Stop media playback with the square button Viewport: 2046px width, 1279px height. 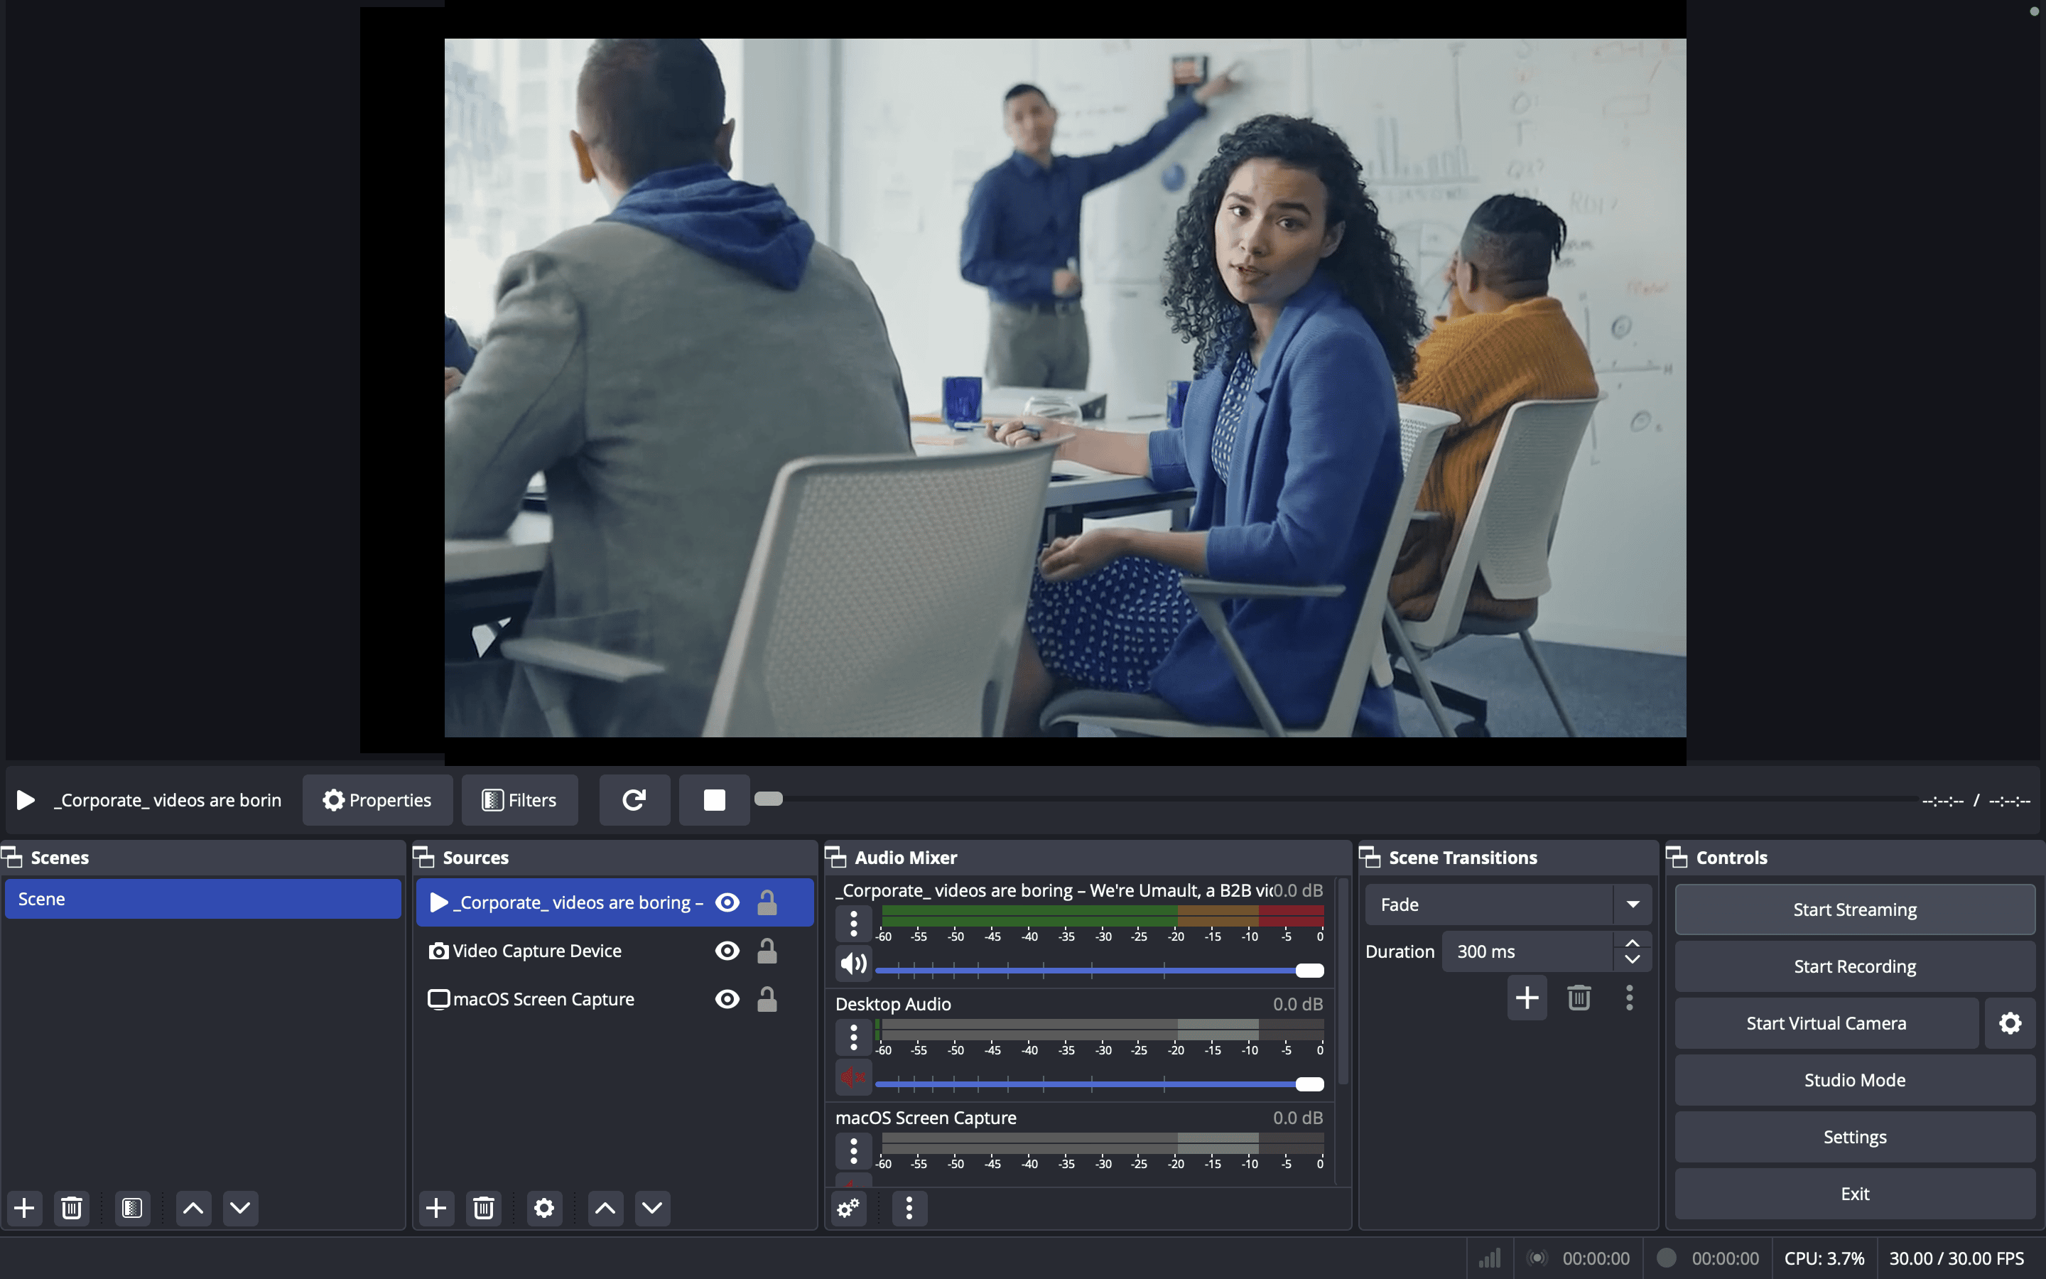(715, 799)
